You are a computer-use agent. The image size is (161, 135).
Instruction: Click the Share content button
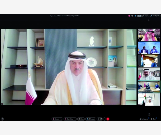click(81, 119)
